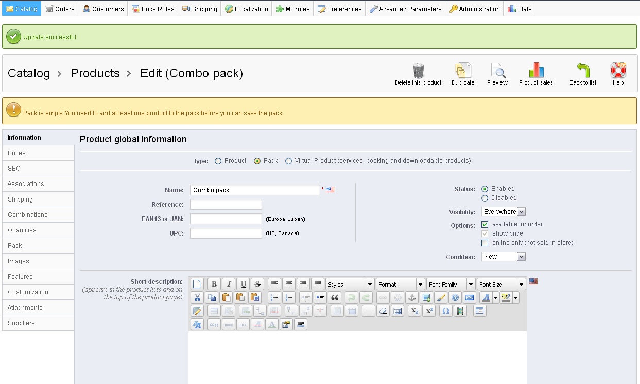Open the Customers menu
640x384 pixels.
[103, 9]
